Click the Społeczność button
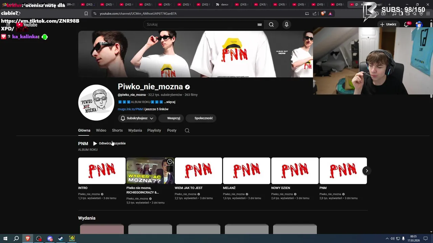The image size is (433, 243). point(201,118)
